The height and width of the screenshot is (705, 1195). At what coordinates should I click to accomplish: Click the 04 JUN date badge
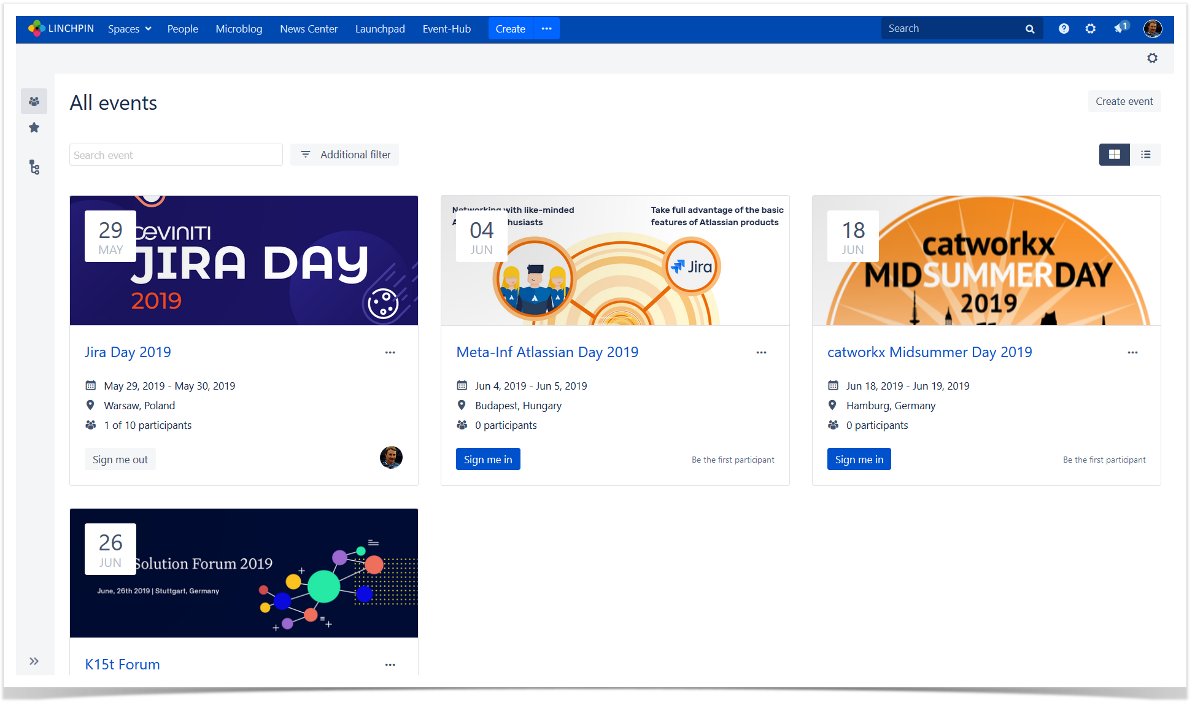[482, 236]
